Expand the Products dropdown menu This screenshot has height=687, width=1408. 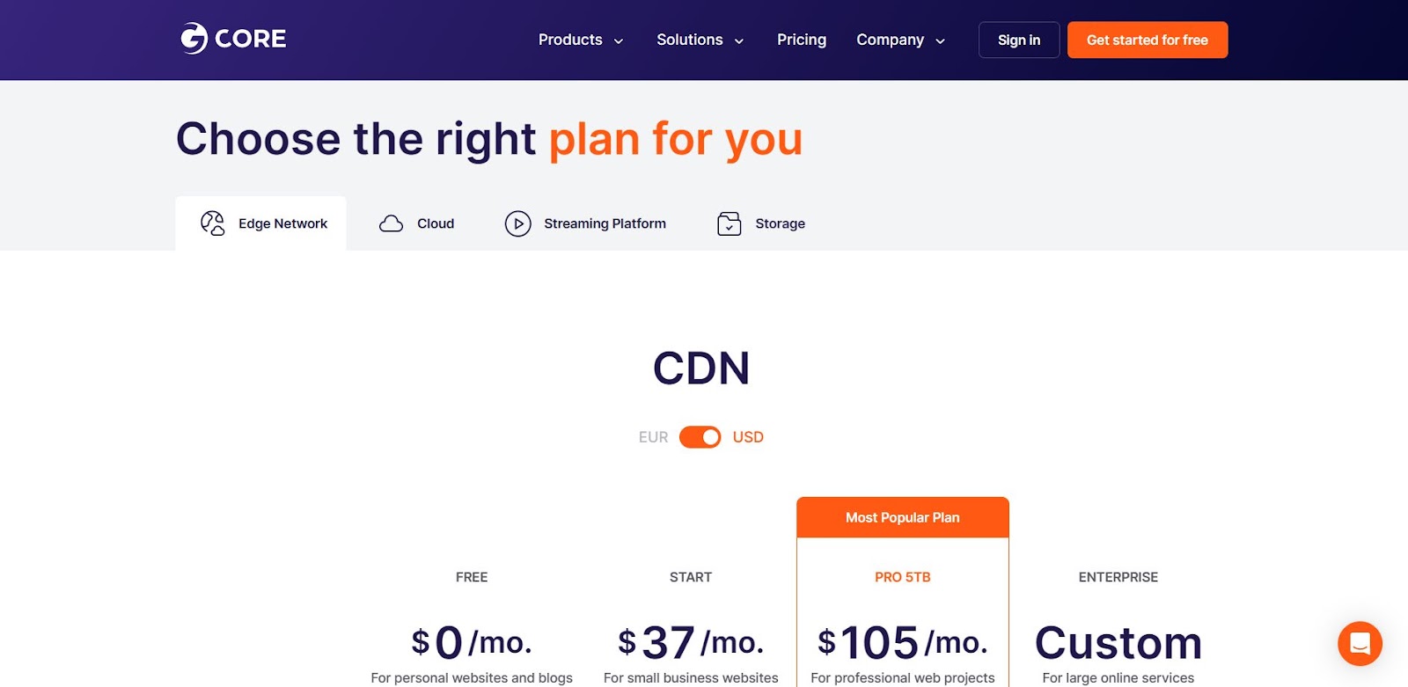coord(581,40)
